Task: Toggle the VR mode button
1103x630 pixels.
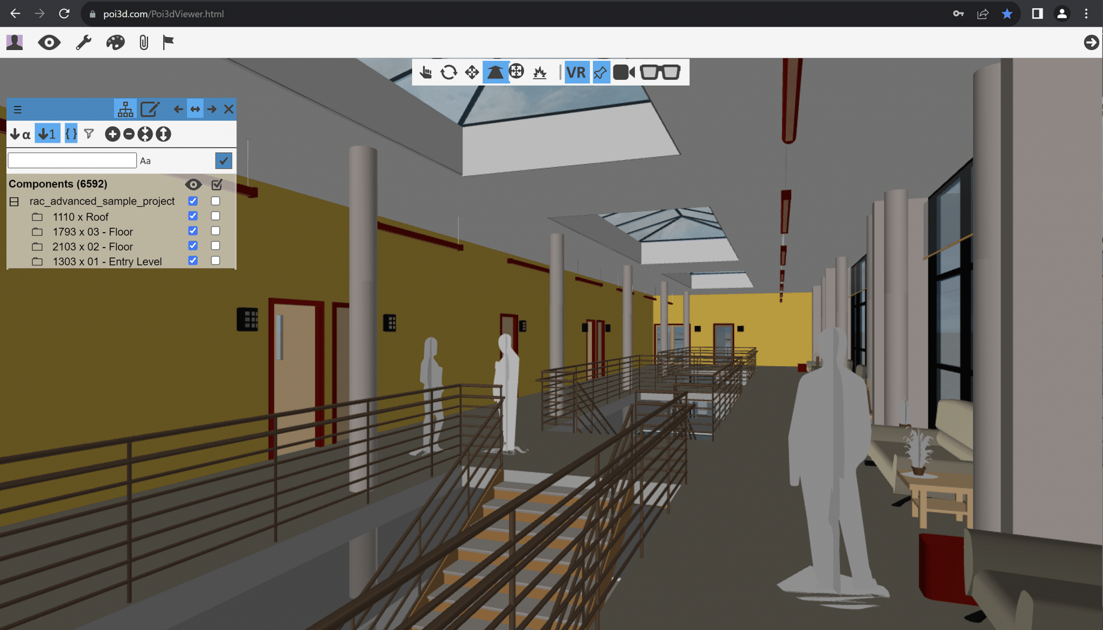Action: 576,72
